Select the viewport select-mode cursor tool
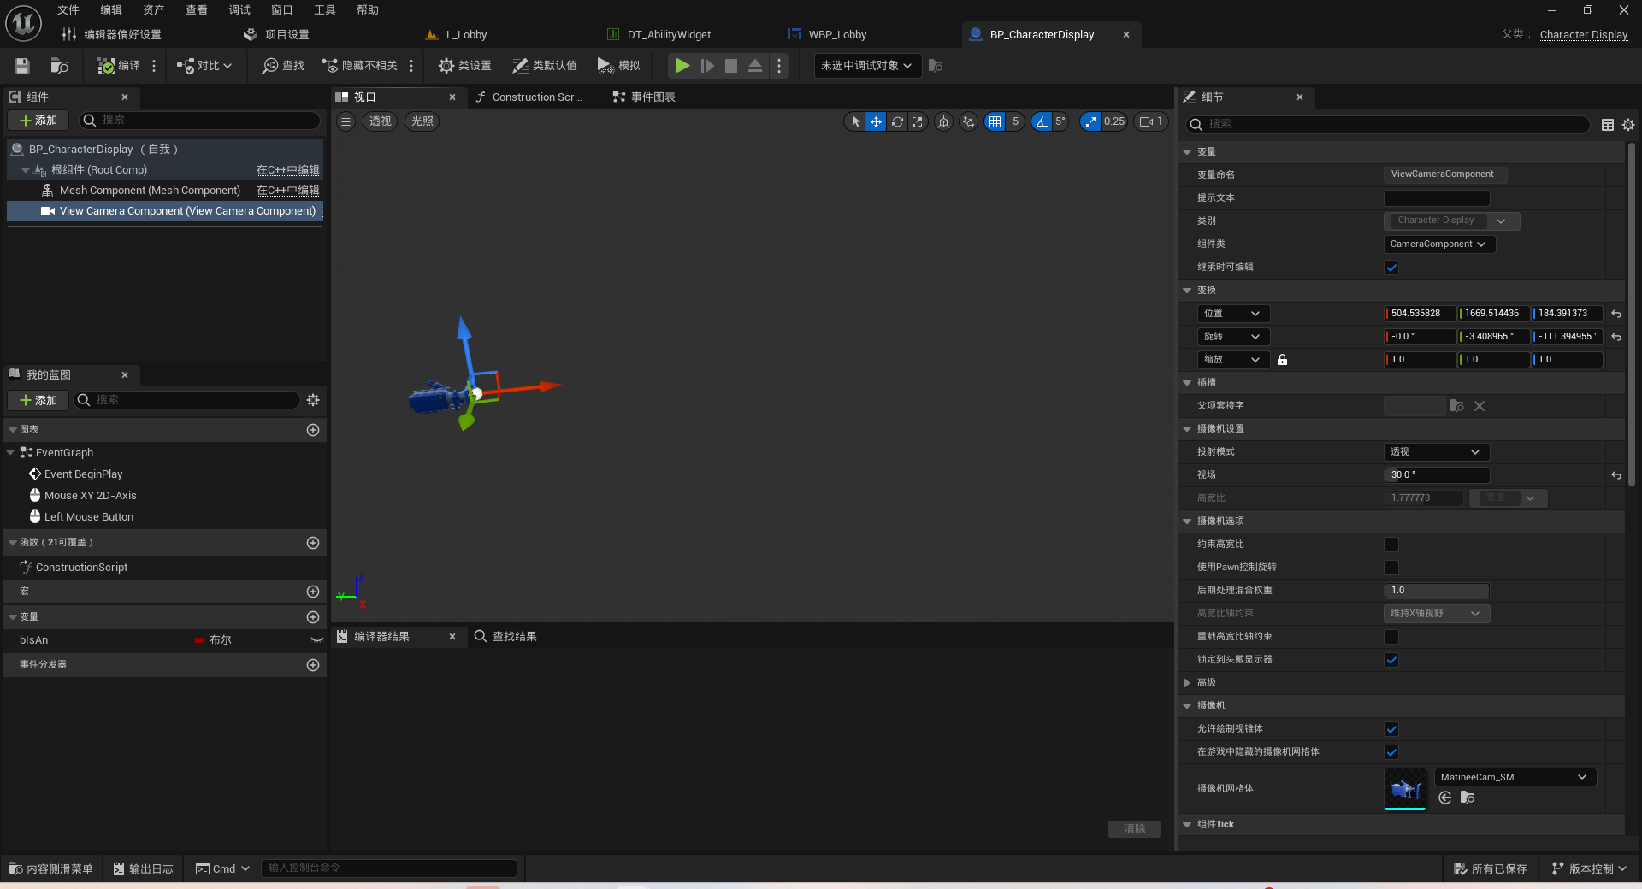The width and height of the screenshot is (1642, 889). pyautogui.click(x=855, y=121)
